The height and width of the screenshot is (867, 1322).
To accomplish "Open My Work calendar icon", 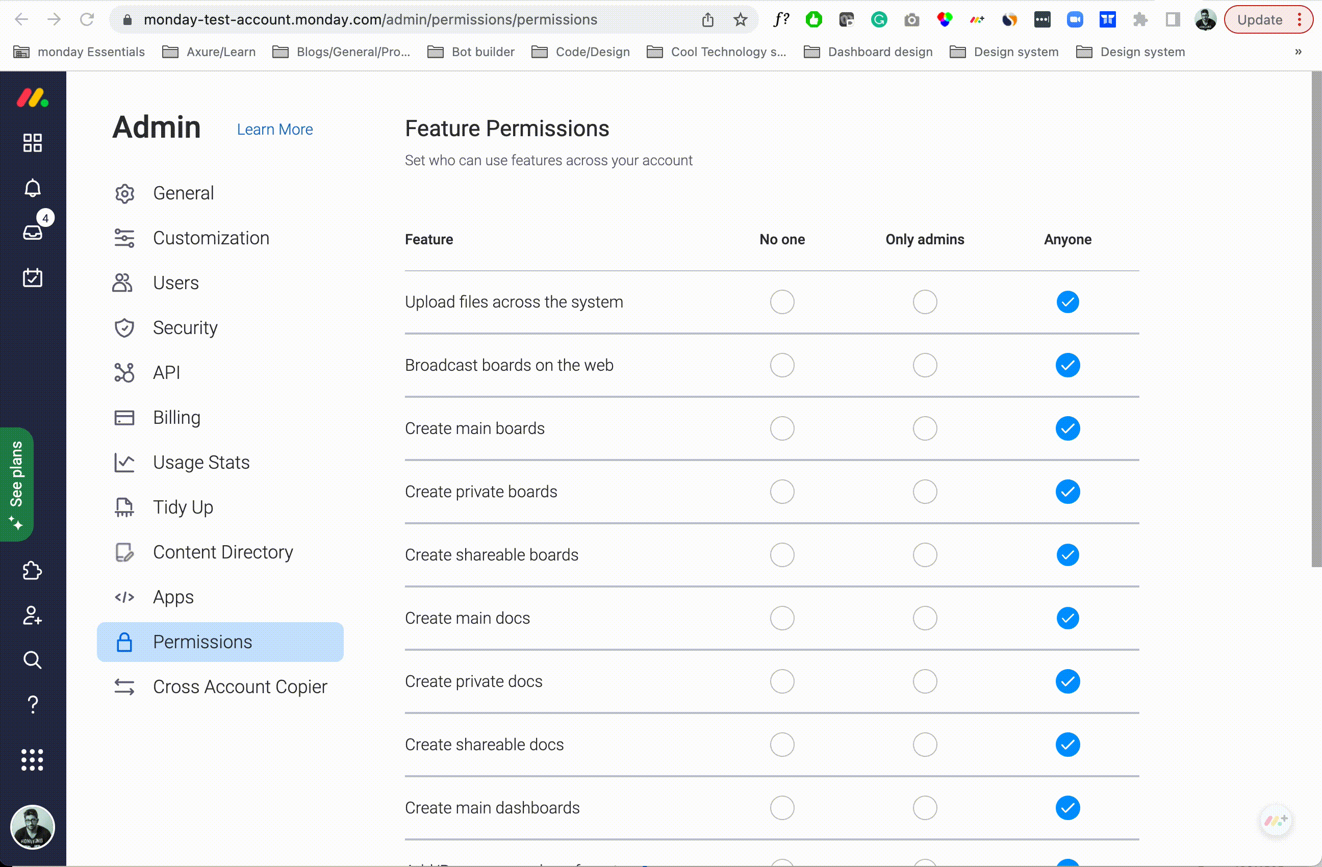I will (x=32, y=277).
